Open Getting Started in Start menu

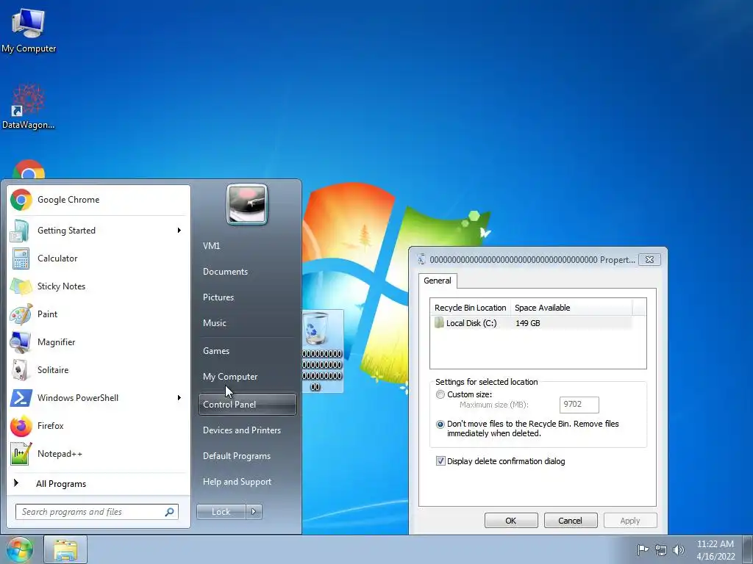point(99,231)
